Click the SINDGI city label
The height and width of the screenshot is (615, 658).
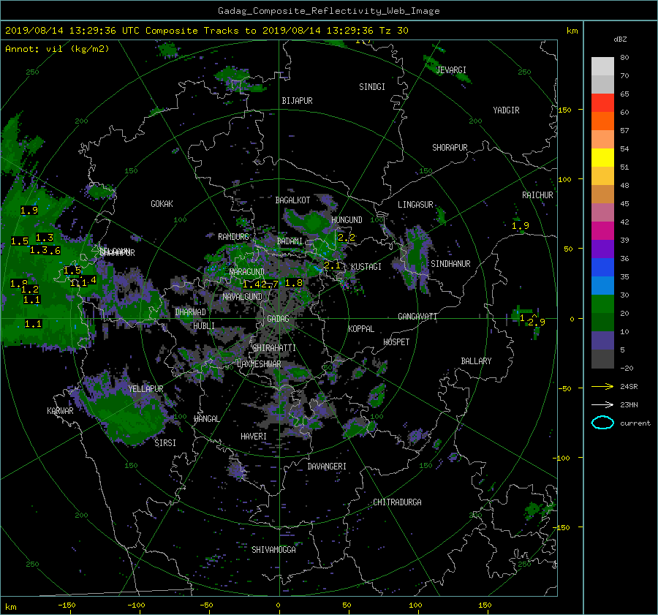[372, 87]
